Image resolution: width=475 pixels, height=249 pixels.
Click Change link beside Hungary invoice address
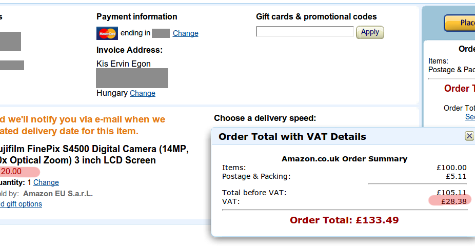pyautogui.click(x=143, y=93)
